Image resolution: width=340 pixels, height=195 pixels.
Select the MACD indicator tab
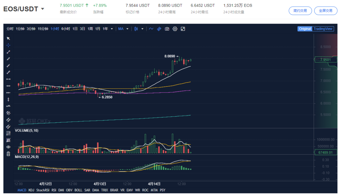(22, 190)
